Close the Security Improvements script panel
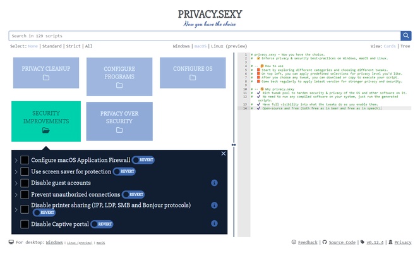 click(x=224, y=154)
